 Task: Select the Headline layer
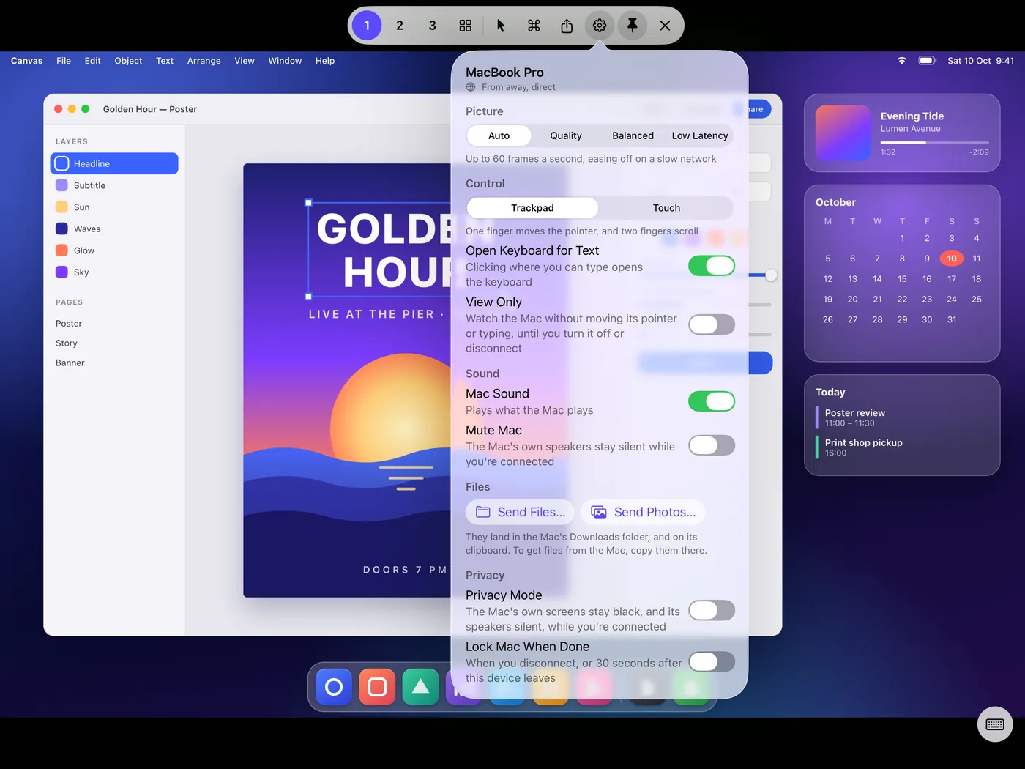114,163
